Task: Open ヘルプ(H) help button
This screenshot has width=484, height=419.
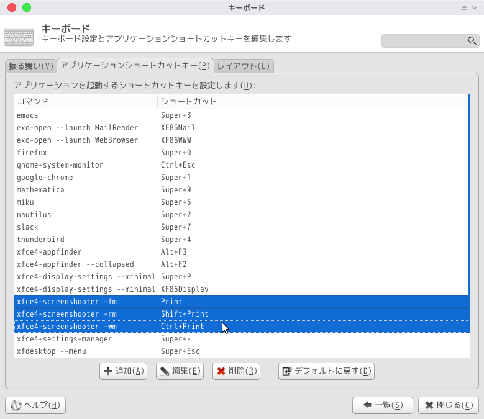Action: point(35,405)
